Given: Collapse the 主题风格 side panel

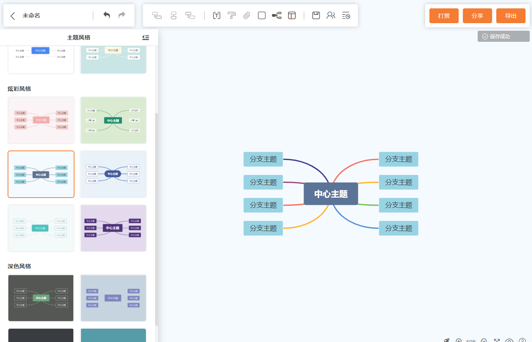Looking at the screenshot, I should 146,37.
